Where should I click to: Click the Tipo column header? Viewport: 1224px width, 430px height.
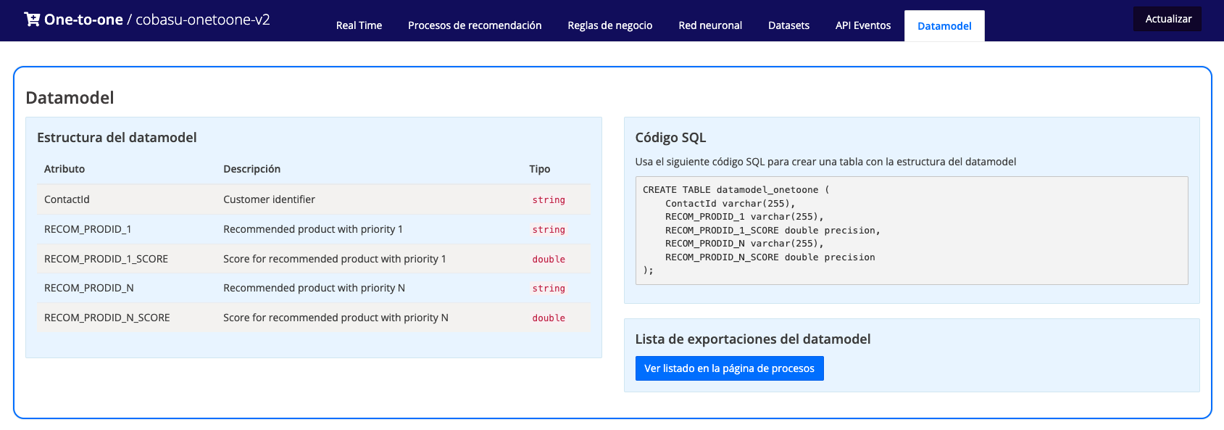[x=539, y=169]
